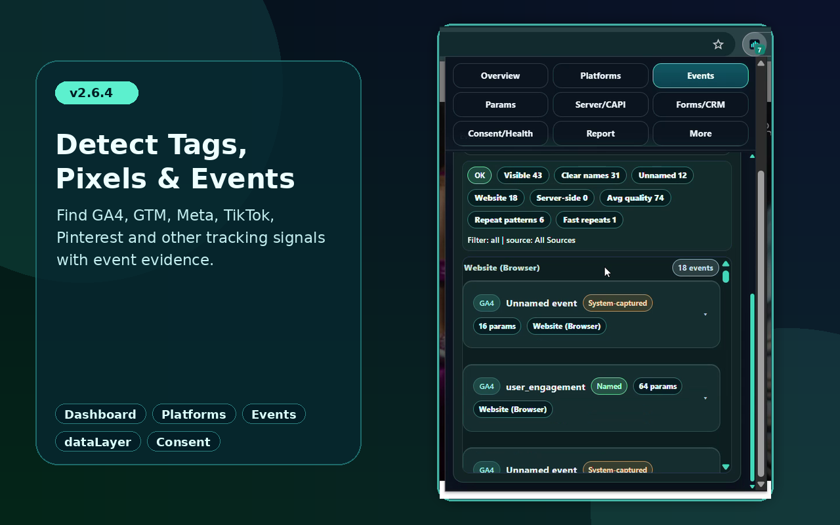Click the Website (Browser) tag under user_engagement
The height and width of the screenshot is (525, 840).
[x=513, y=409]
